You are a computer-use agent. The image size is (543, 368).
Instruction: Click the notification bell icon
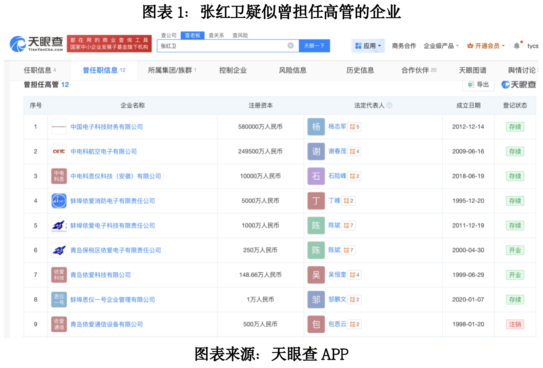516,46
